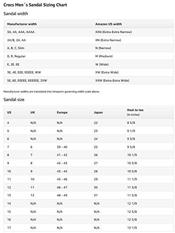The width and height of the screenshot is (175, 233).
Task: Click the Crocs Men's Sandal Sizing Chart title
Action: (35, 5)
